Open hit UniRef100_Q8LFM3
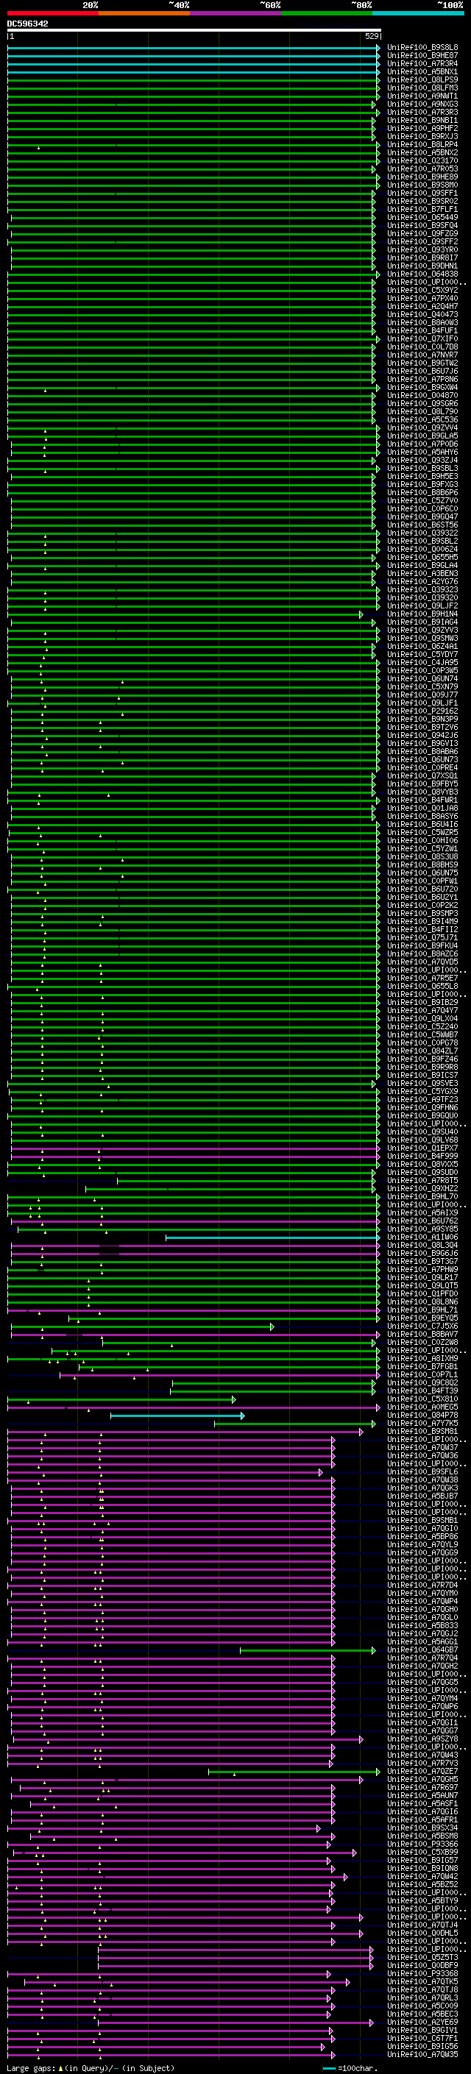The image size is (471, 2074). click(422, 88)
